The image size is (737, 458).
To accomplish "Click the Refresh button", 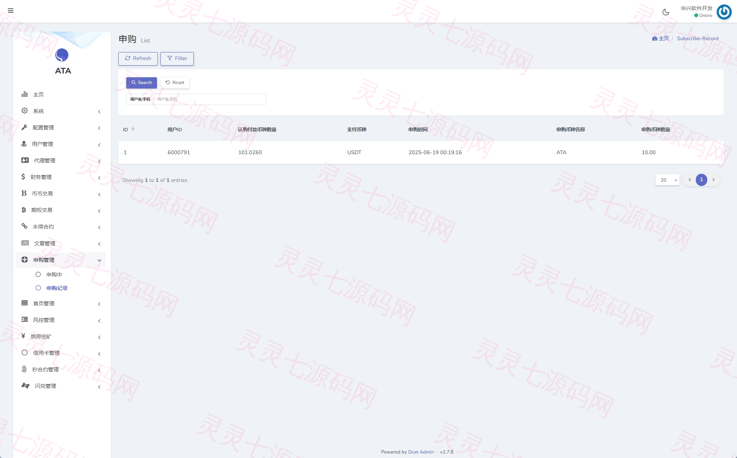I will (138, 59).
